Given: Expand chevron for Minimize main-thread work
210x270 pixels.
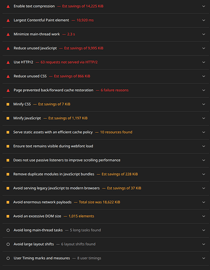Looking at the screenshot, I should coord(204,34).
